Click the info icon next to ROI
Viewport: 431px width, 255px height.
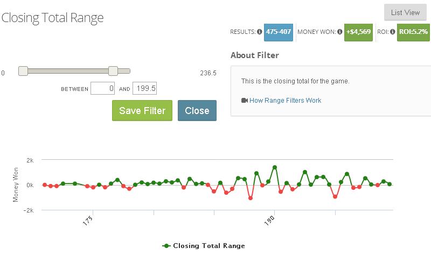(x=393, y=32)
